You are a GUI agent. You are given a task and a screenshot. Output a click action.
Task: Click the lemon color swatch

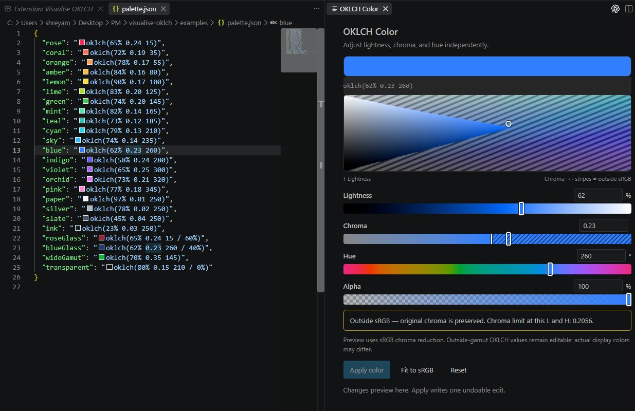pos(86,82)
